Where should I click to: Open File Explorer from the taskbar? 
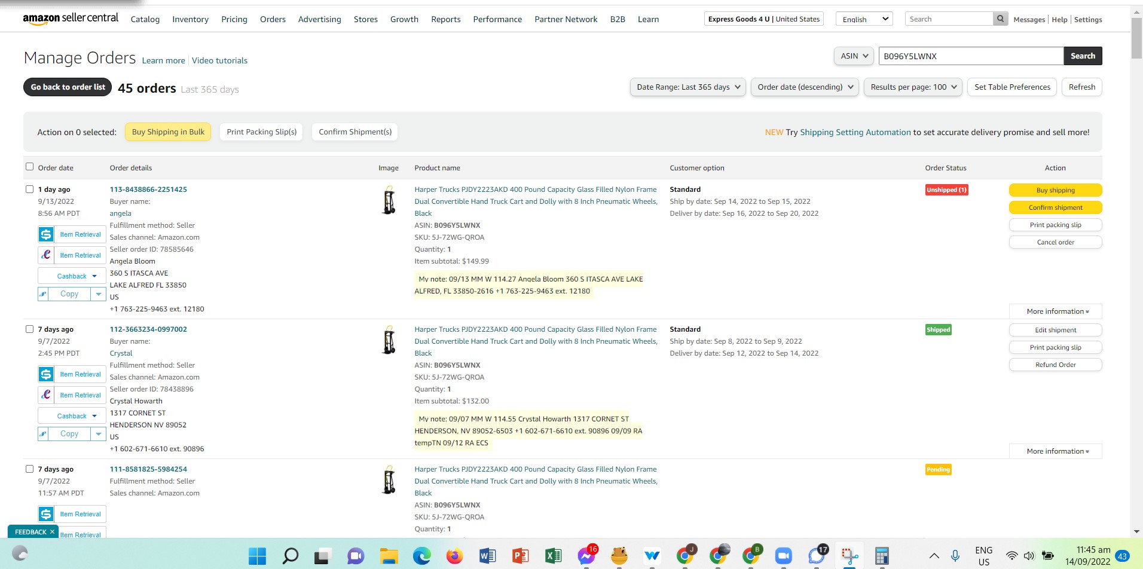[x=389, y=556]
